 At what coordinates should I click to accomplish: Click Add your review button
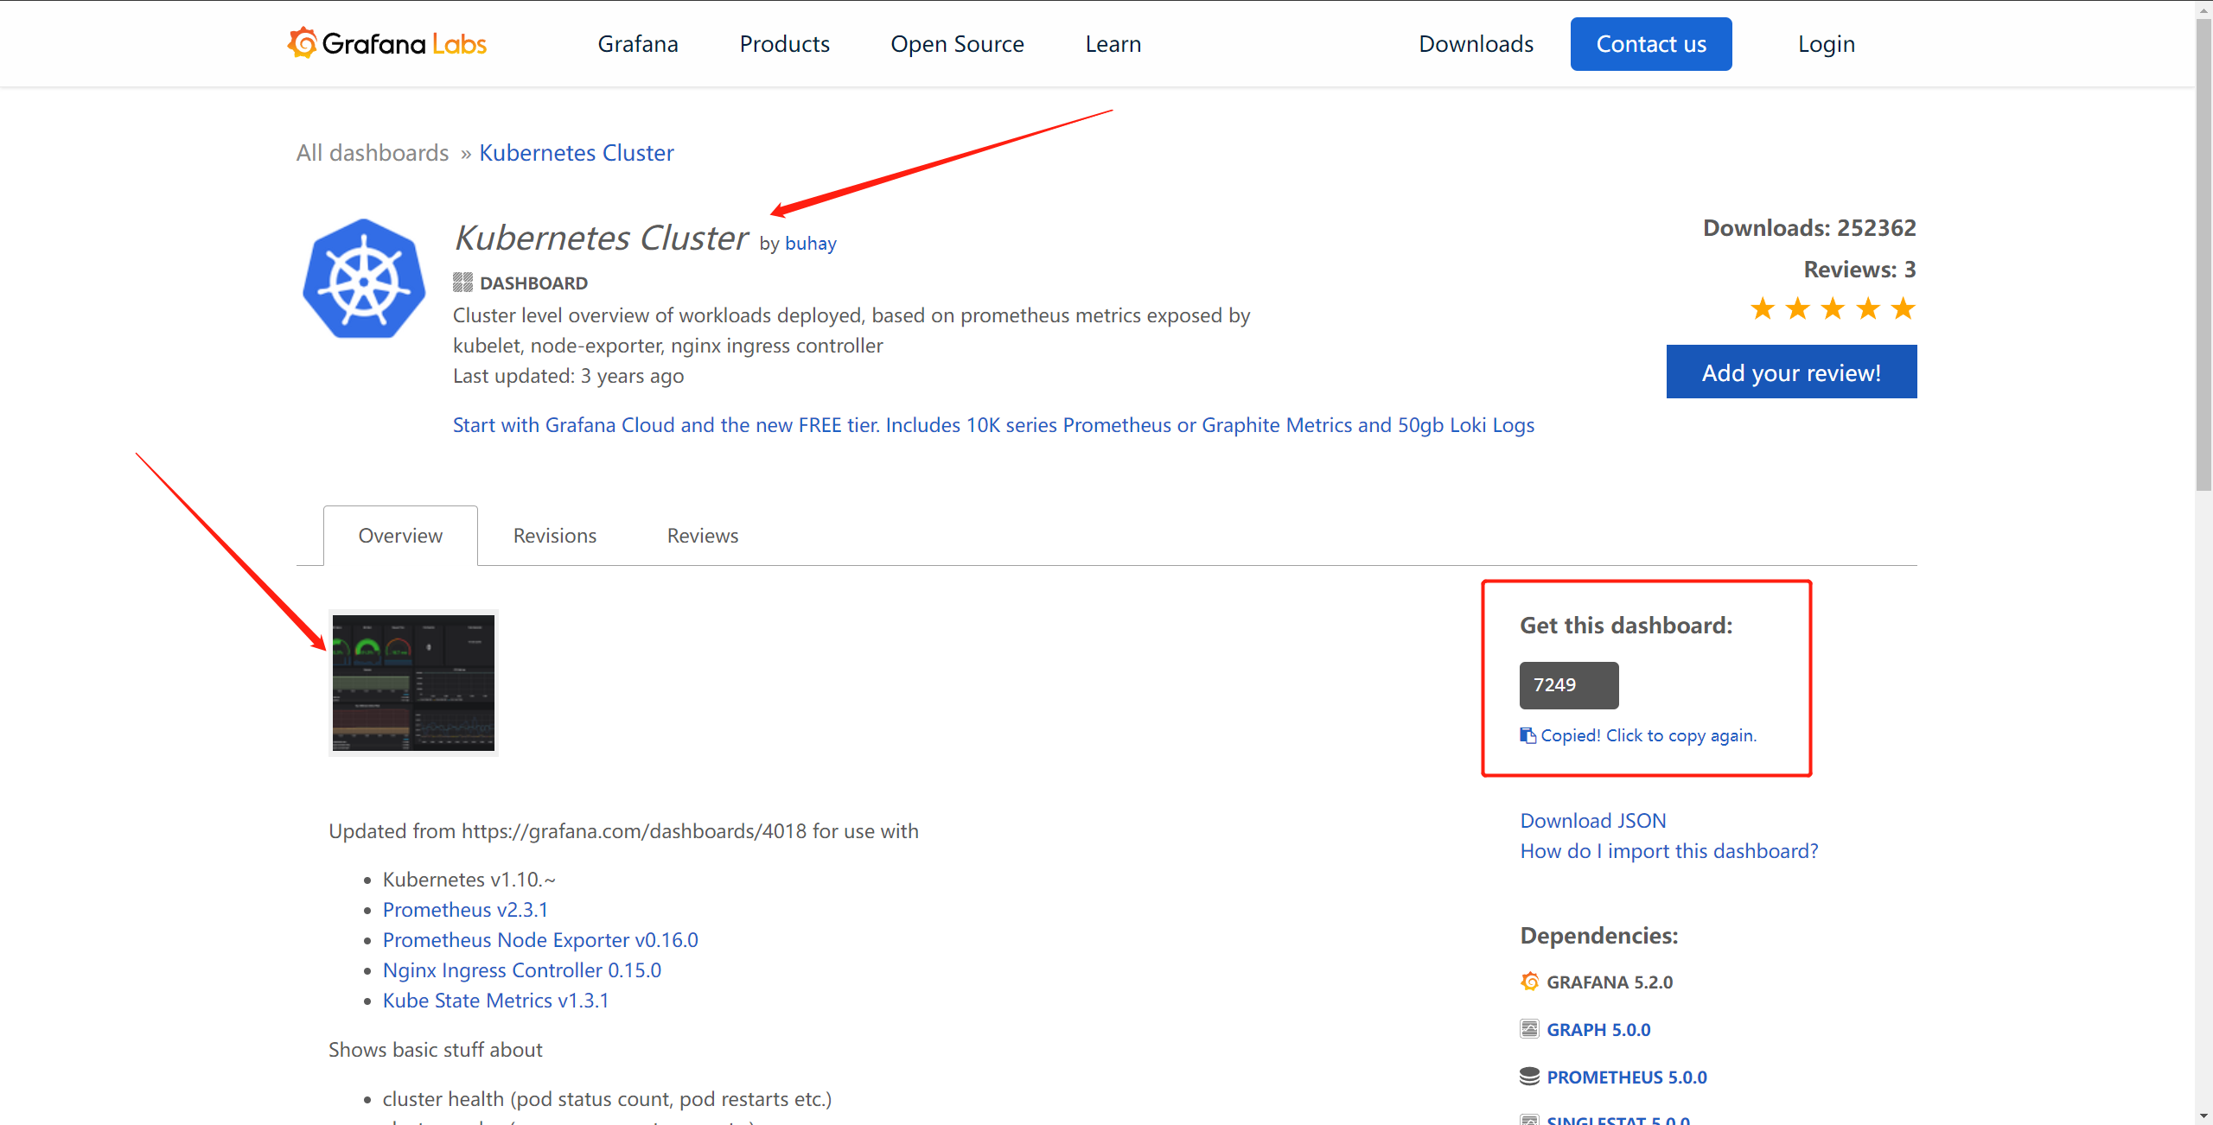[1791, 372]
